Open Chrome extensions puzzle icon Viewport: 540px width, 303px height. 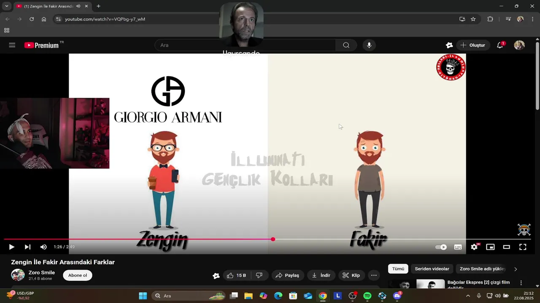(490, 19)
